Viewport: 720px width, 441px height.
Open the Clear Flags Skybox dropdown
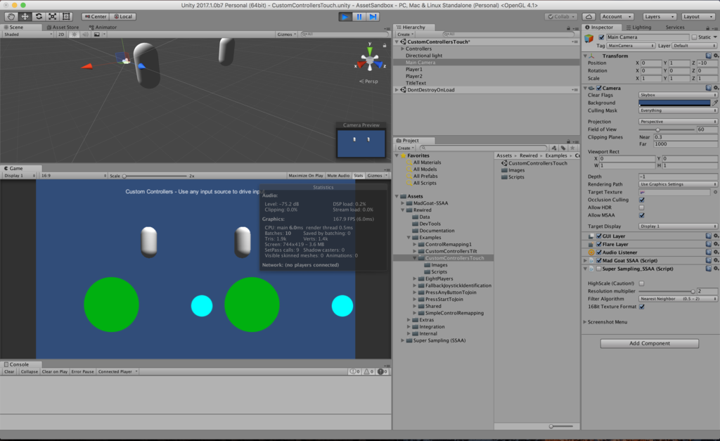(678, 95)
